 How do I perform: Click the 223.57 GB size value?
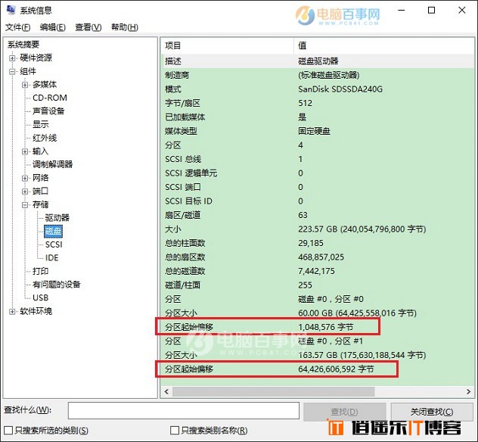click(362, 229)
